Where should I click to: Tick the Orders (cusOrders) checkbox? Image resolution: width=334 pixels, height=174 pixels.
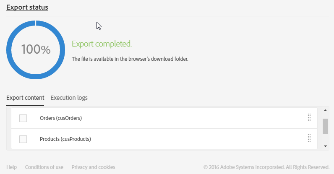(x=23, y=118)
